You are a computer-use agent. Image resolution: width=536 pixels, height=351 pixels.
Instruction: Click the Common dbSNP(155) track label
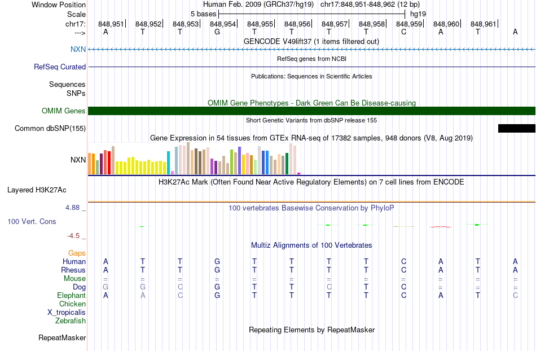[x=50, y=129]
